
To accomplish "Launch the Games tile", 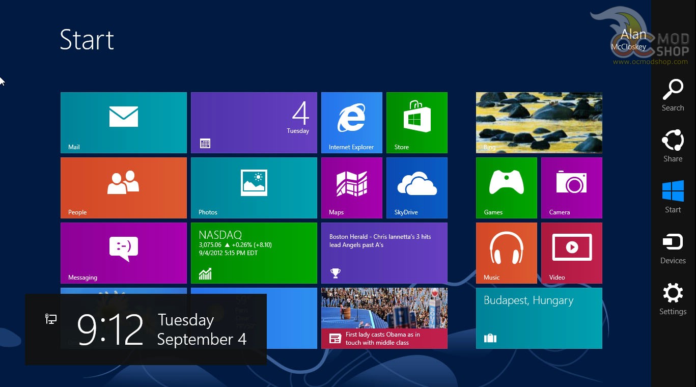I will coord(507,188).
